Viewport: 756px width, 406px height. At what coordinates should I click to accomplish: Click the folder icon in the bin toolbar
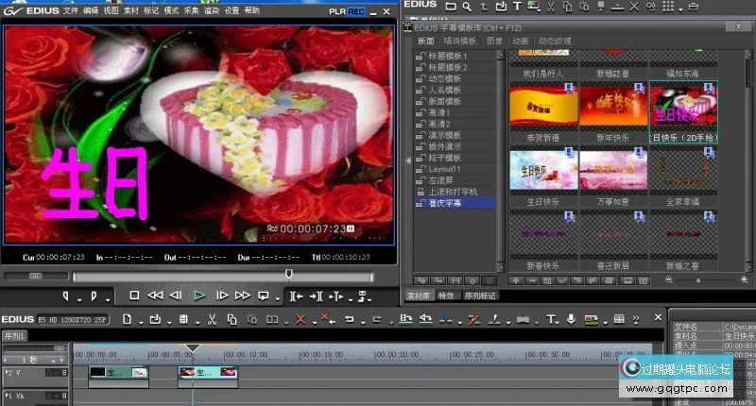[x=451, y=7]
